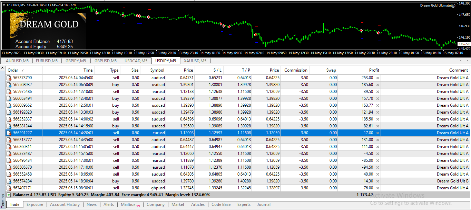This screenshot has width=471, height=210.
Task: Close the Terminal panel with its X
Action: 3,68
